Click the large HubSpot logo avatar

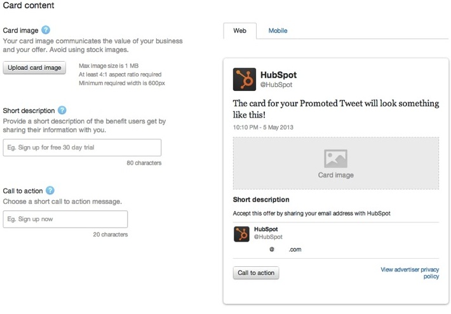pos(245,79)
